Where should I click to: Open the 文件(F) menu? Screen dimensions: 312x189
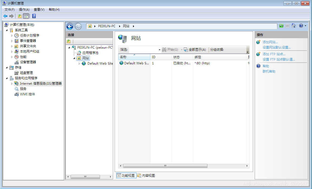[x=10, y=10]
